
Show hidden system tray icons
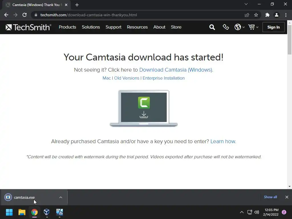click(x=242, y=212)
